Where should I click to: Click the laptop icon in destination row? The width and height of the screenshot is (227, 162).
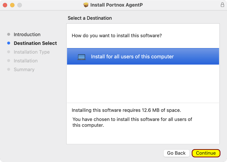click(82, 57)
